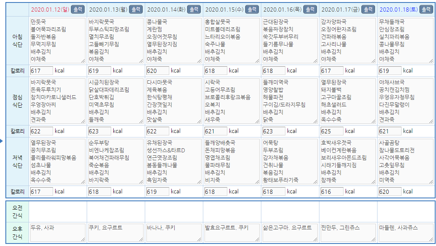Click the Monday breakfast menu text area with 바지락뭇국

pos(116,41)
